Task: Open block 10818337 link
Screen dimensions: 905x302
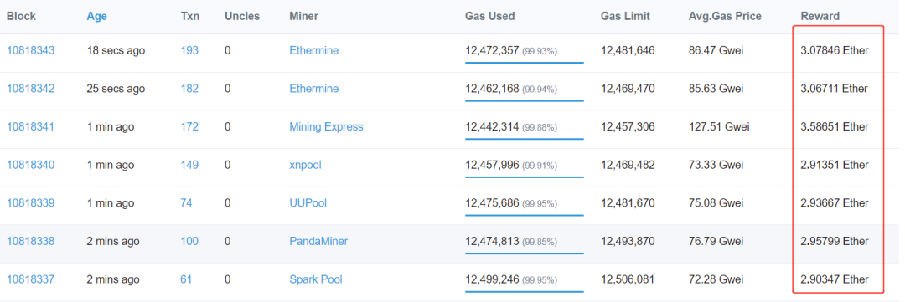Action: (31, 279)
